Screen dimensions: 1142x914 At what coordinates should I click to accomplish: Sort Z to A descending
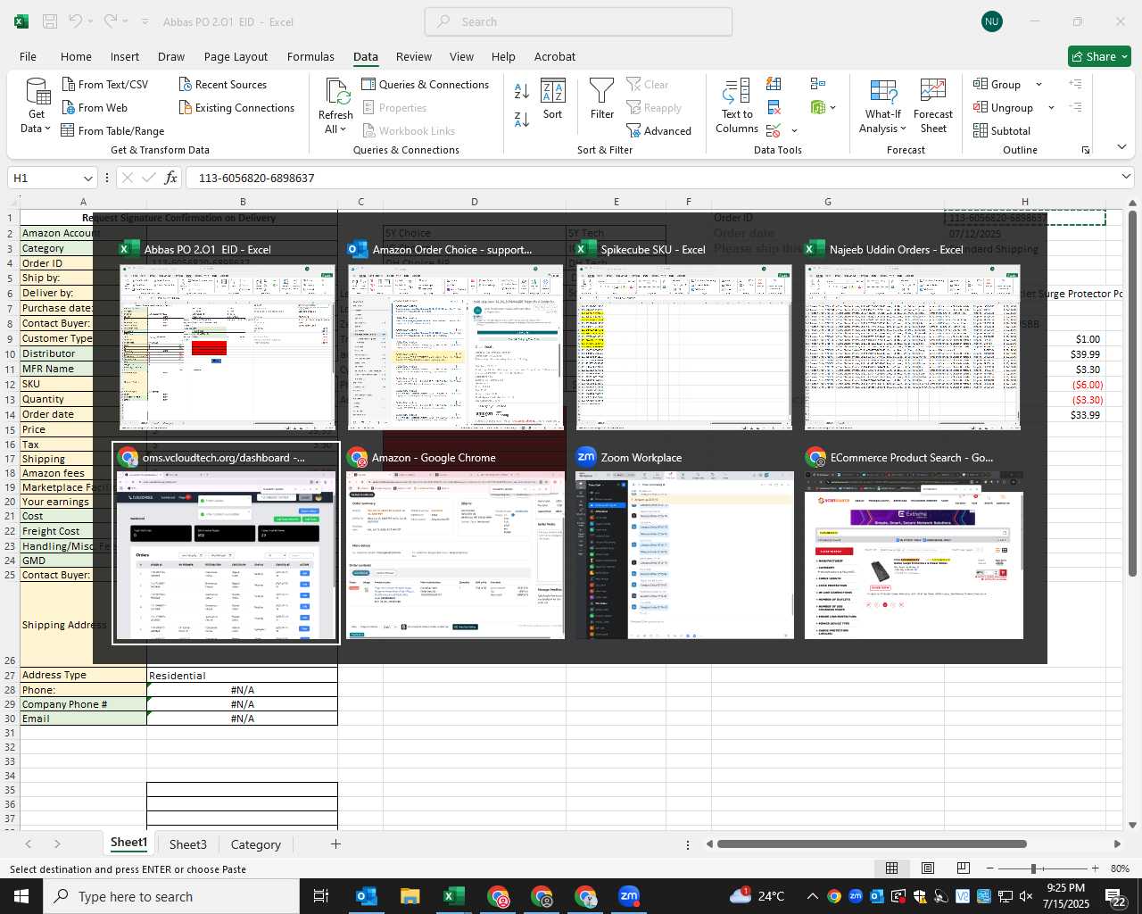(x=522, y=119)
